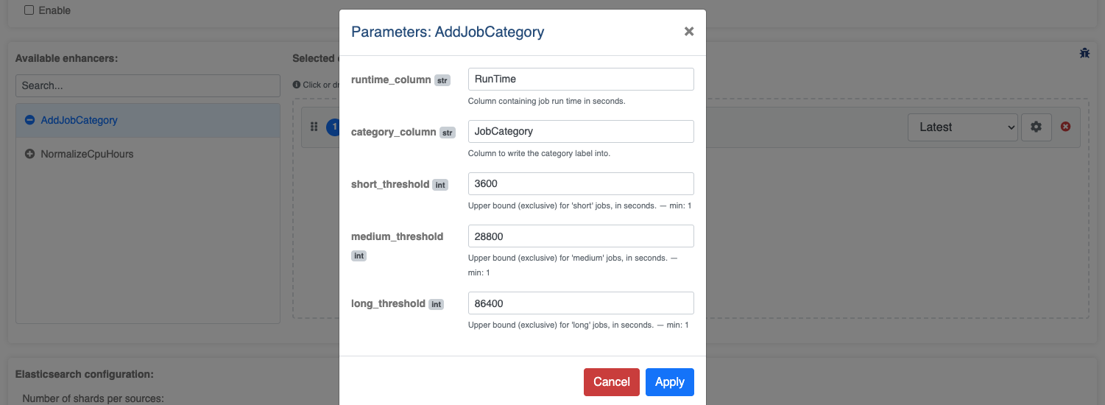Click the bug icon at top right
Screen dimensions: 1105x405
(1084, 53)
